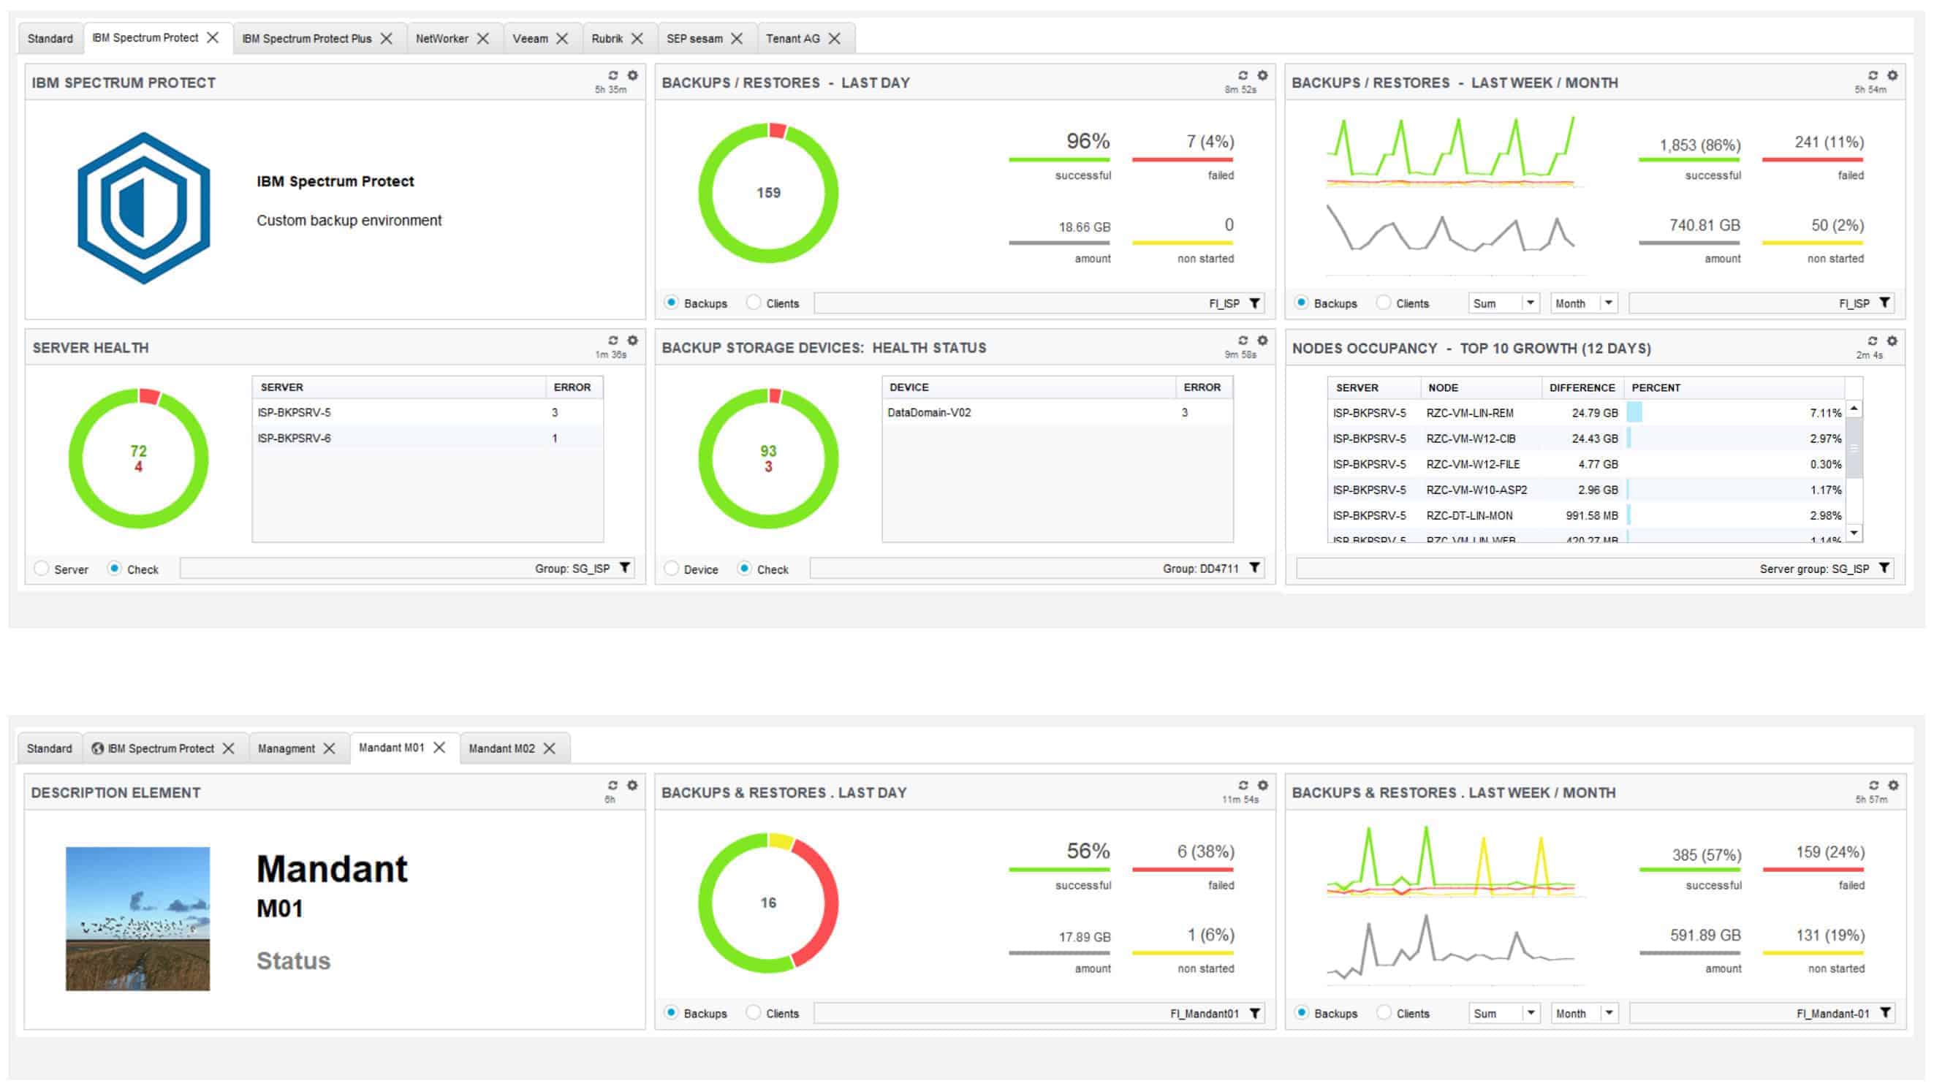Viewport: 1934px width, 1089px height.
Task: Refresh the Backups / Restores Last Day panel
Action: [1243, 76]
